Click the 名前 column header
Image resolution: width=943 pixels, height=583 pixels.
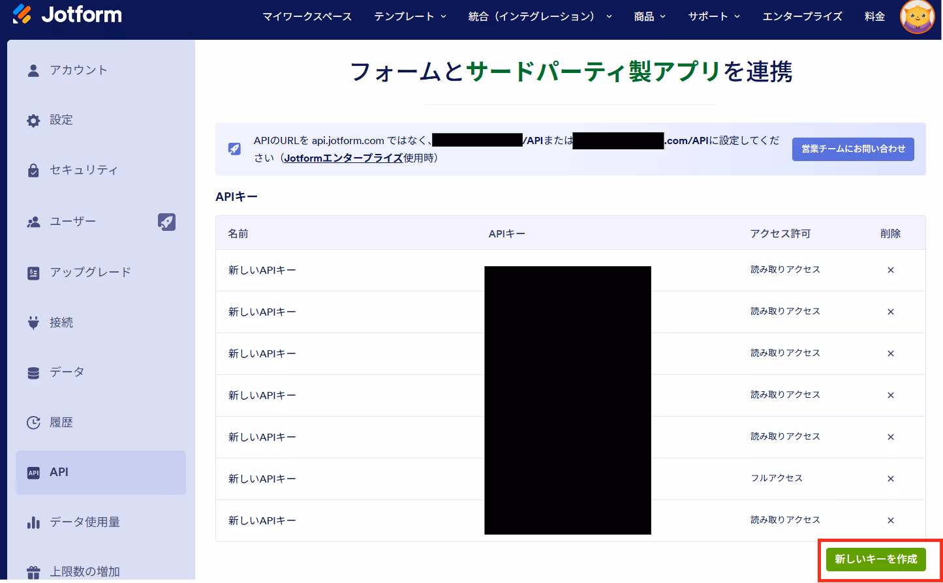coord(238,233)
